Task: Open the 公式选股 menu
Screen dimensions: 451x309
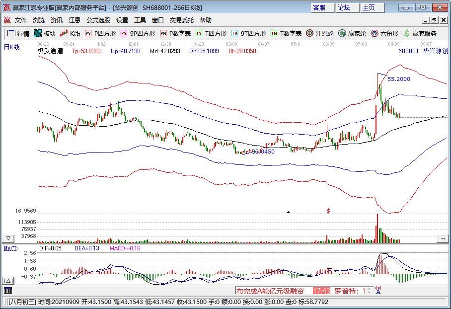Action: 98,20
